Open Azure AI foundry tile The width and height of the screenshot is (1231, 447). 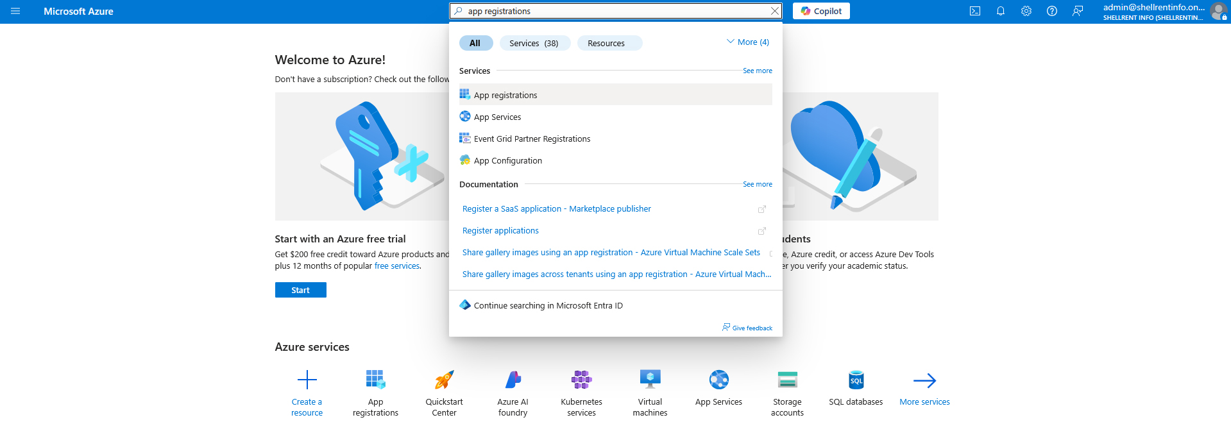click(513, 393)
